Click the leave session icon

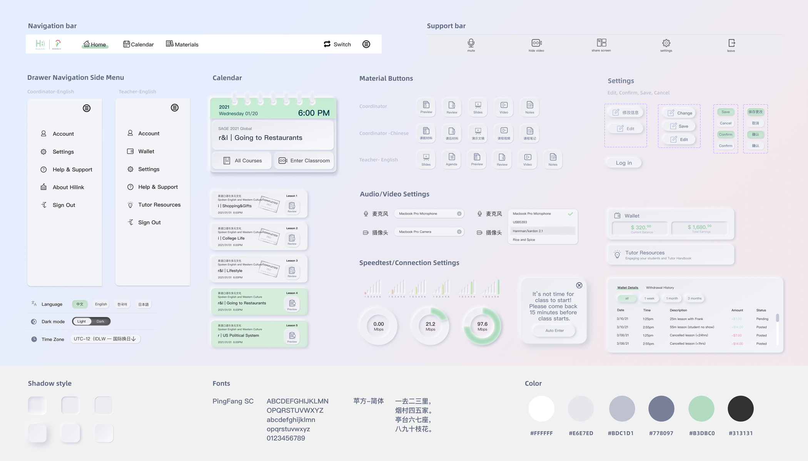[731, 43]
